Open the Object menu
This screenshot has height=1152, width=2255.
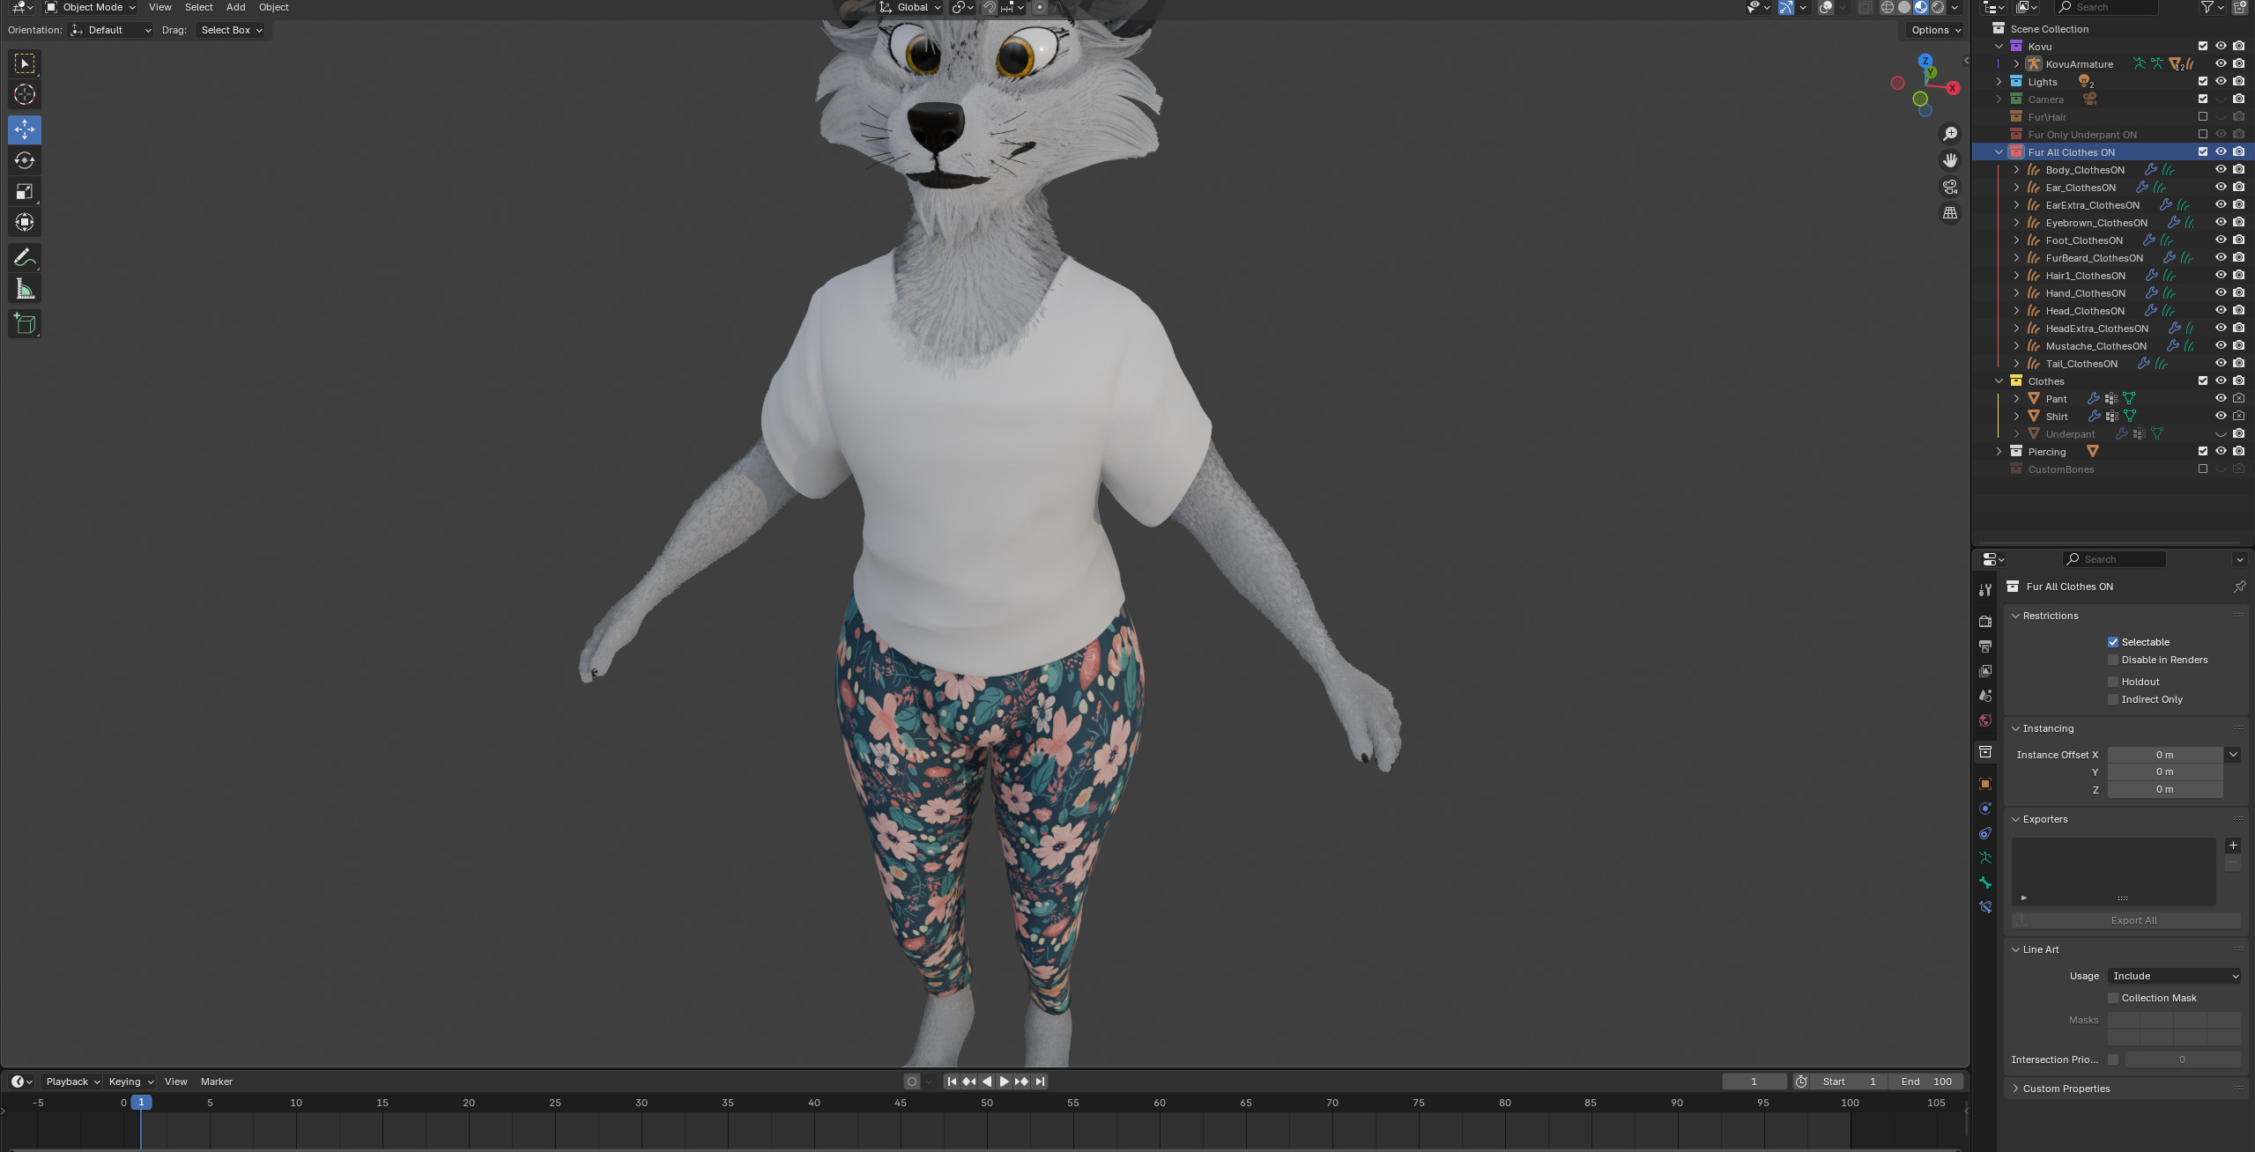(x=273, y=7)
